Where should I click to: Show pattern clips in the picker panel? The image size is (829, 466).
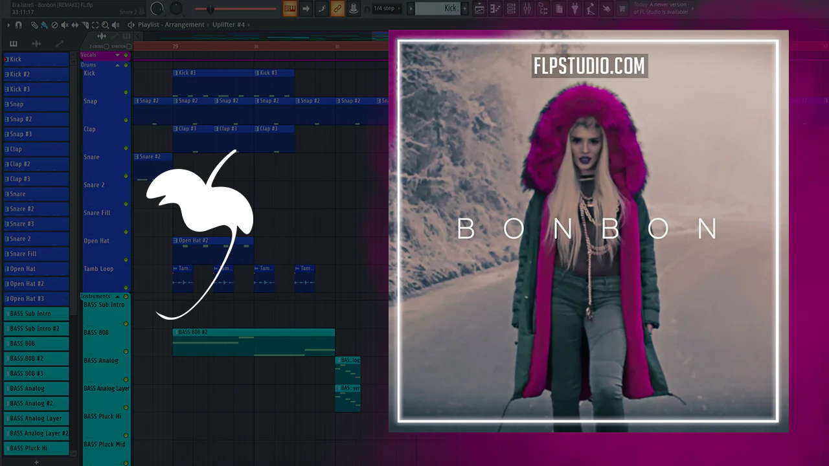tap(14, 43)
